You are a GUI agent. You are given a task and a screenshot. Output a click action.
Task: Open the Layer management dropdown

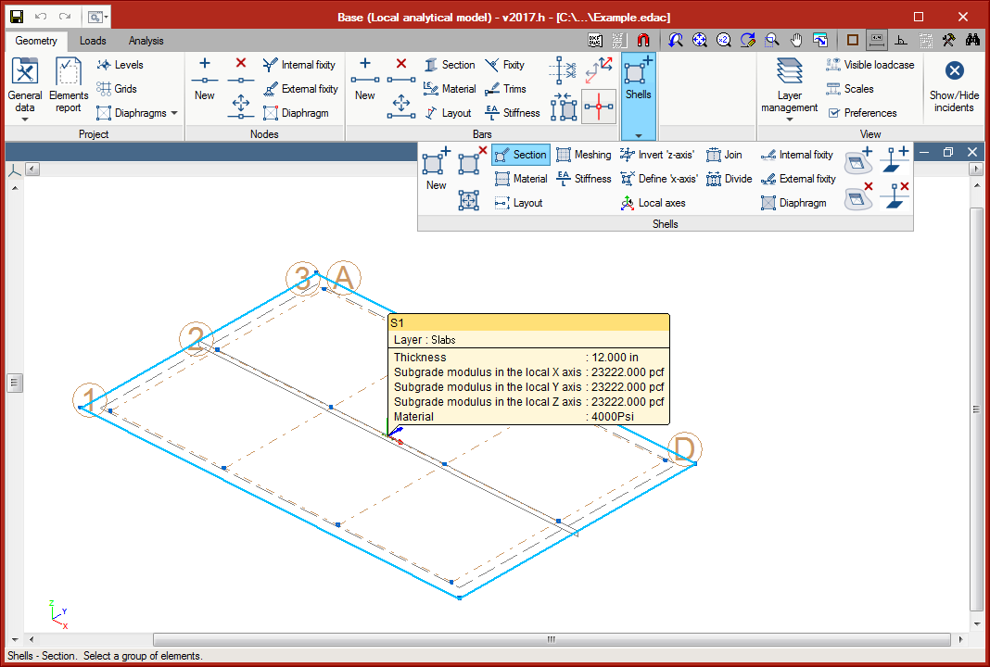click(789, 119)
